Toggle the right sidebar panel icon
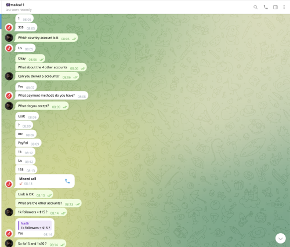 [x=275, y=7]
